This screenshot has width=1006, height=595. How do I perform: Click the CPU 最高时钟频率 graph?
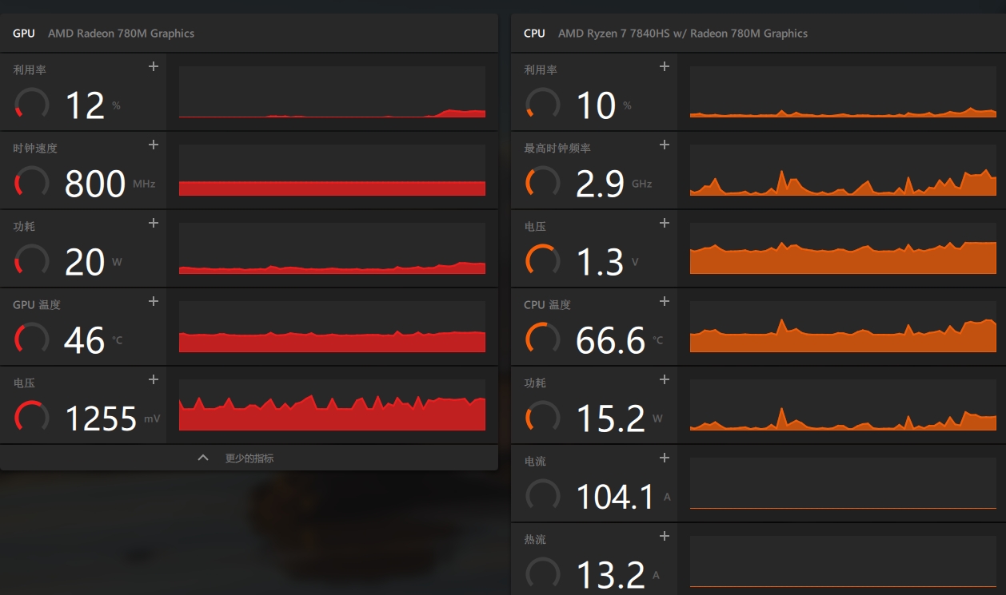click(843, 171)
